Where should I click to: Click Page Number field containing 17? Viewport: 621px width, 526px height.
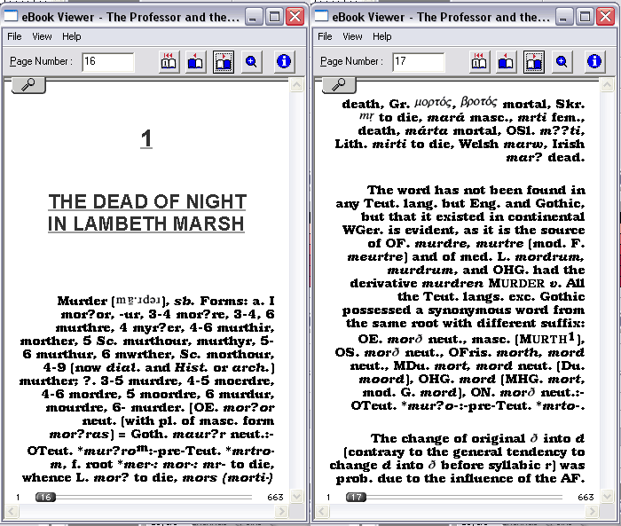pyautogui.click(x=418, y=61)
